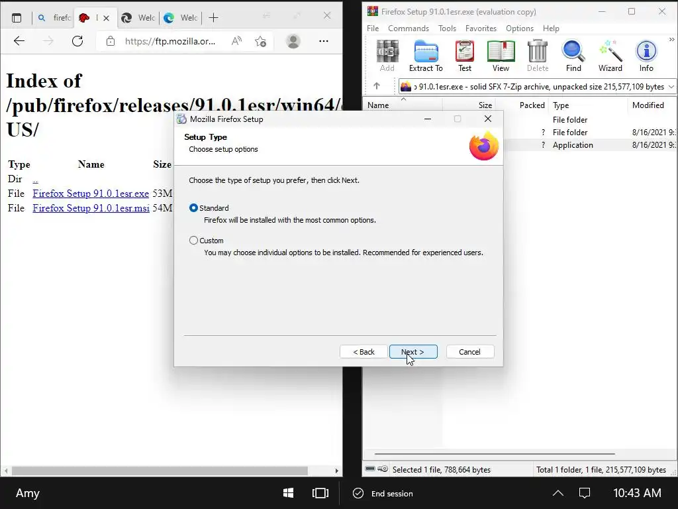Click the Edge back arrow button

(x=19, y=41)
